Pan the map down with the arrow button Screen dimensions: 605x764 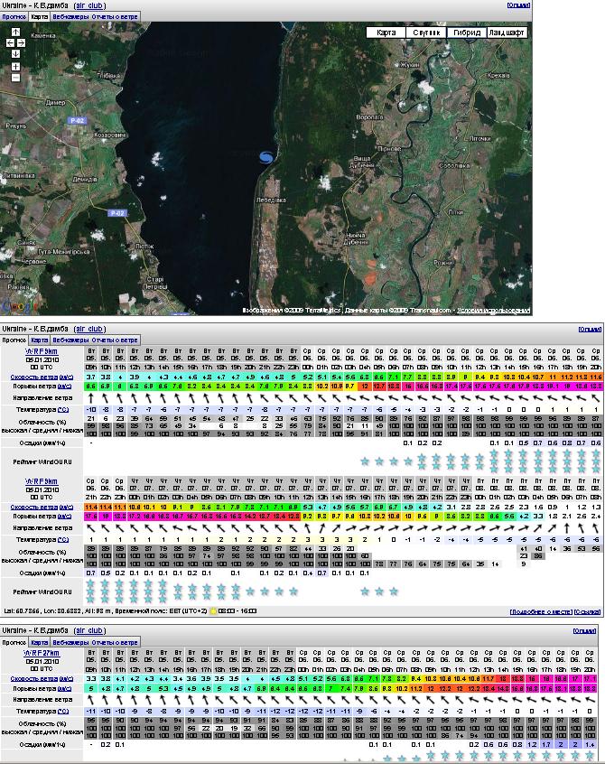coord(15,52)
